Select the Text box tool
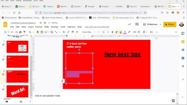The image size is (187, 105). pyautogui.click(x=42, y=32)
